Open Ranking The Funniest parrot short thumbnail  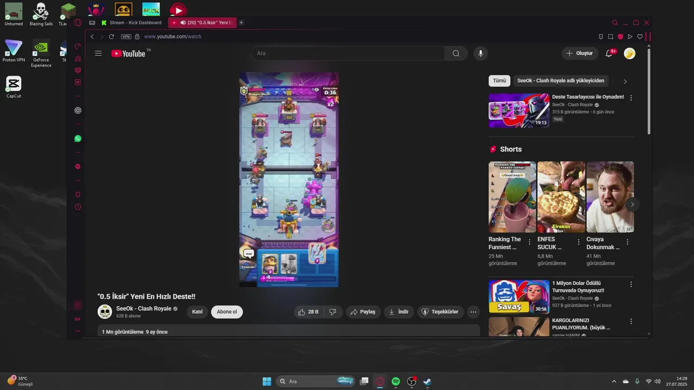coord(512,197)
